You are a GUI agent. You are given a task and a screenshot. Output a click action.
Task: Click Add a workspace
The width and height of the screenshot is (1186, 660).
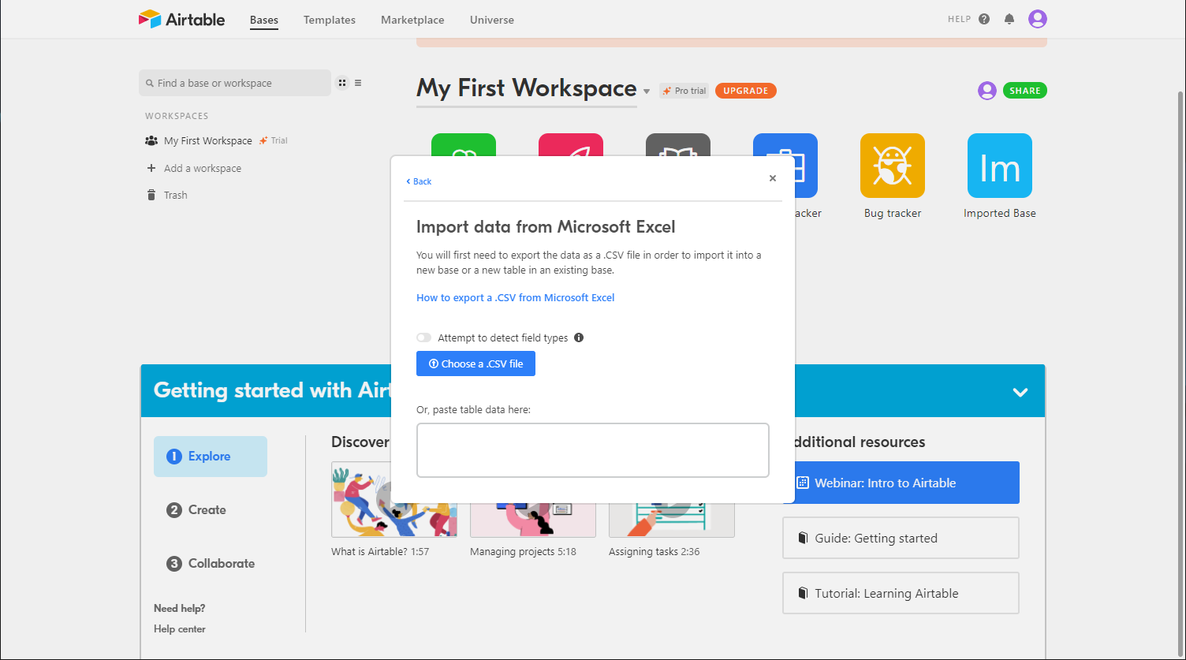coord(194,168)
